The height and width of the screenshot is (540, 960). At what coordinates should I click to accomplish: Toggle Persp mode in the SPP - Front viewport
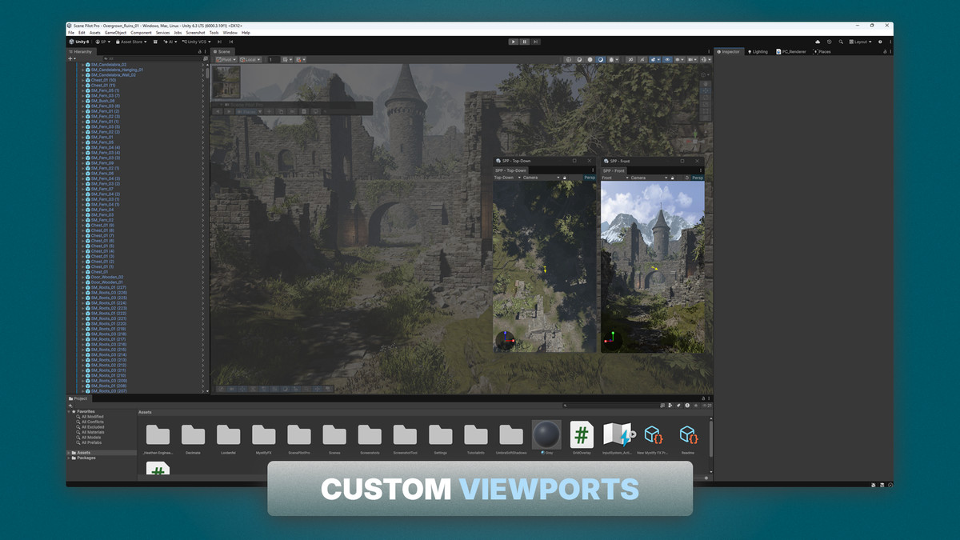coord(698,178)
